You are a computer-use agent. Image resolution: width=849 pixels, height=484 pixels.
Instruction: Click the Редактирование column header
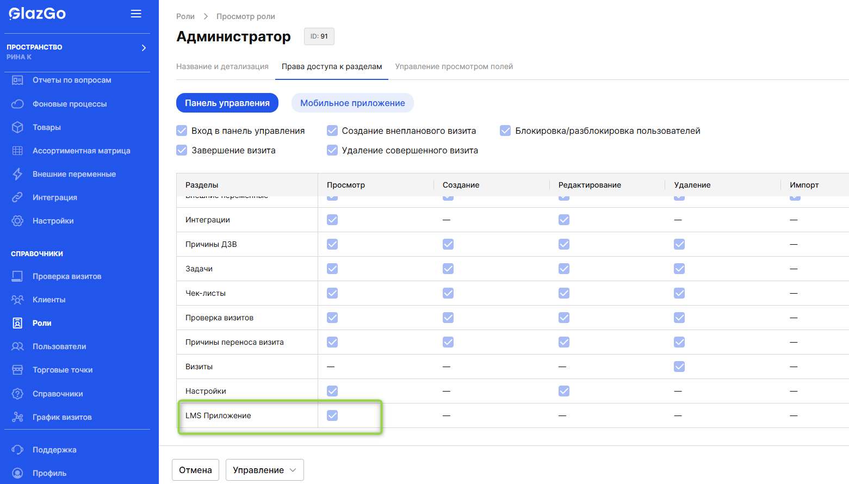tap(590, 185)
